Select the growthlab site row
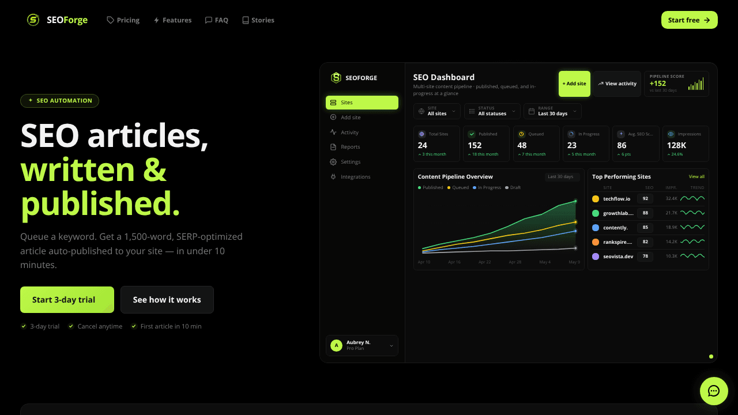The height and width of the screenshot is (415, 738). [x=648, y=213]
